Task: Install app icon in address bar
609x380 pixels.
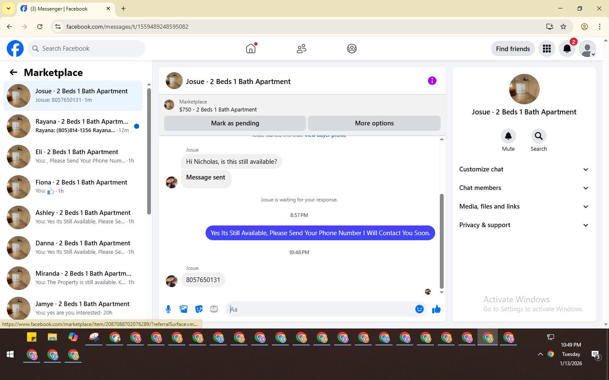Action: click(x=549, y=27)
